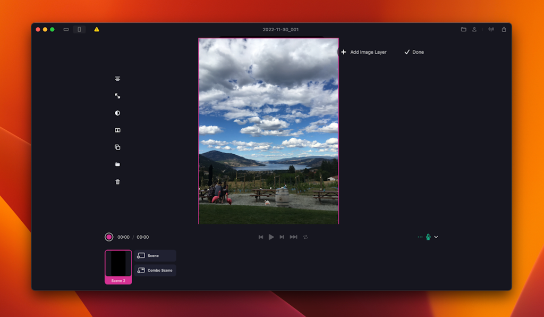
Task: Add a new Combo Scene
Action: (x=155, y=270)
